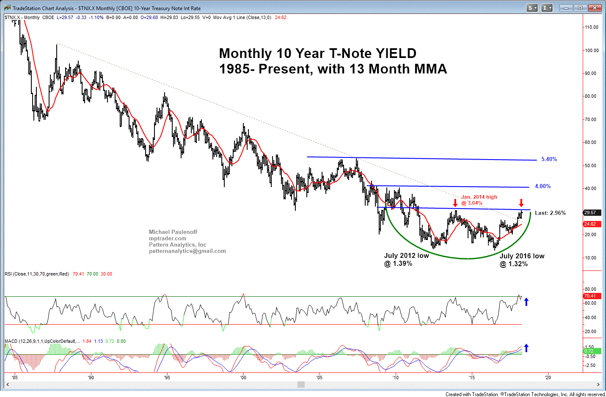Select the red 70.41 RSI value marker
The image size is (606, 397).
pos(591,296)
